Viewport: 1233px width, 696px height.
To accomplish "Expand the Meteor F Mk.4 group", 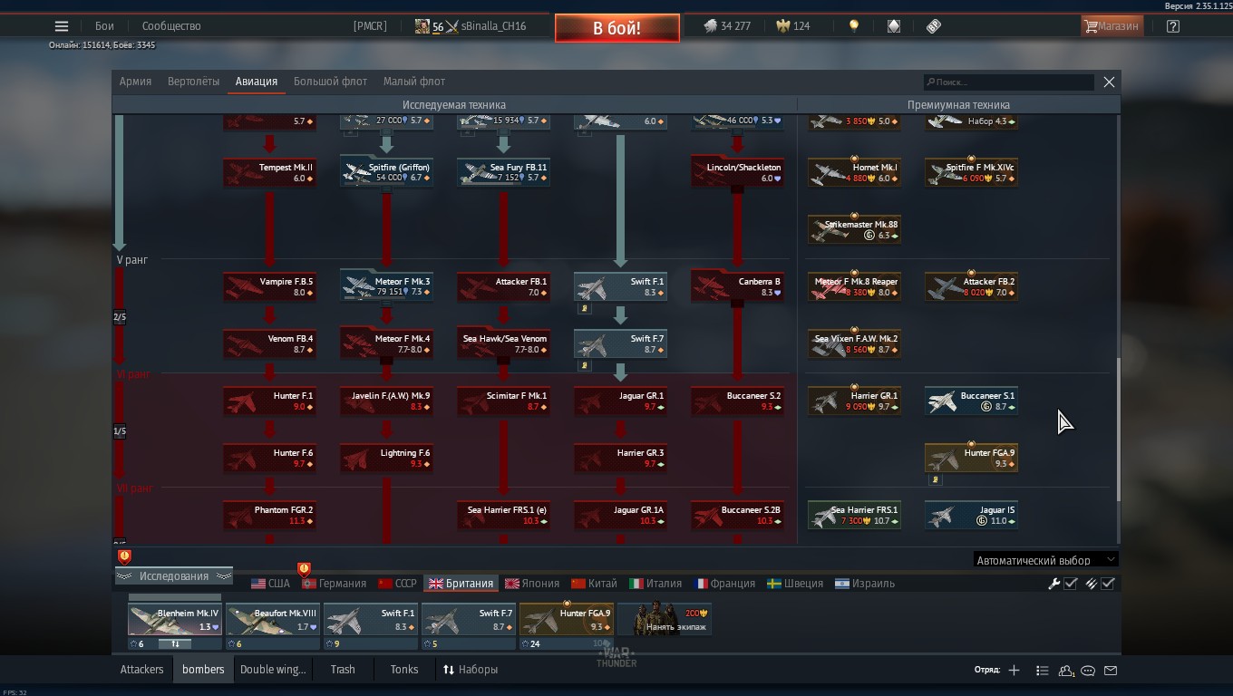I will pos(386,343).
